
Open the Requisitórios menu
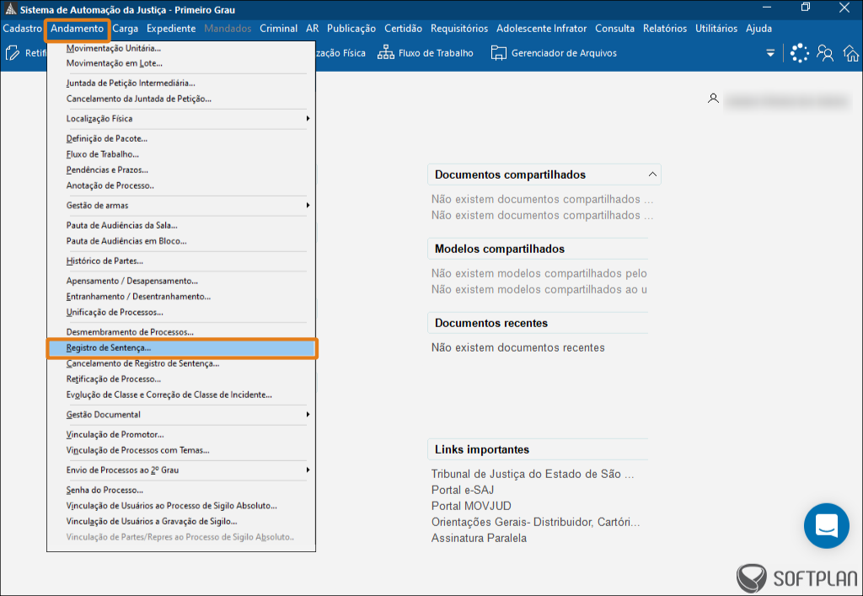point(459,29)
